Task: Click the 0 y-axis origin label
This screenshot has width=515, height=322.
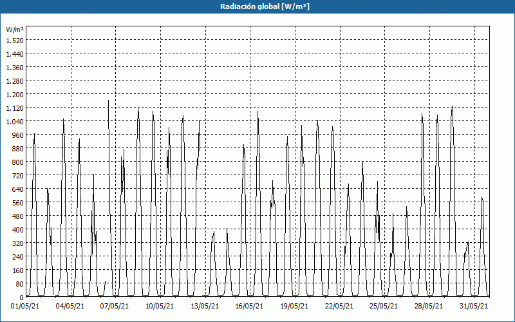Action: point(21,298)
